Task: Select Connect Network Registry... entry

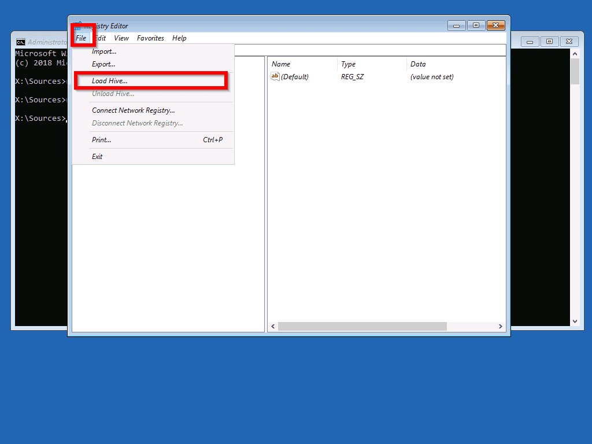Action: (153, 110)
